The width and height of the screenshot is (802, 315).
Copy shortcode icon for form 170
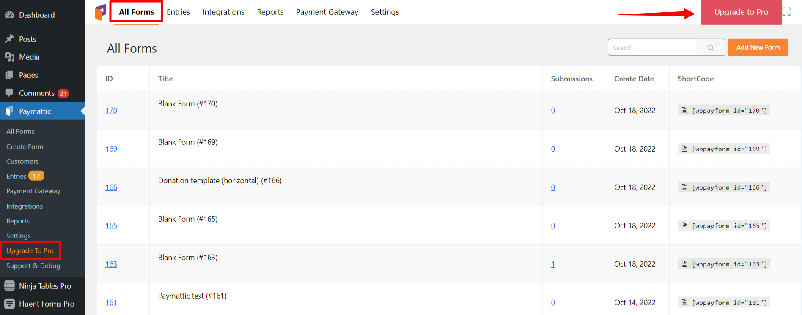[684, 110]
